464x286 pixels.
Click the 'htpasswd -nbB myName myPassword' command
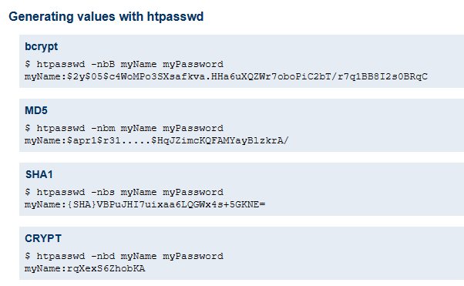pyautogui.click(x=130, y=64)
